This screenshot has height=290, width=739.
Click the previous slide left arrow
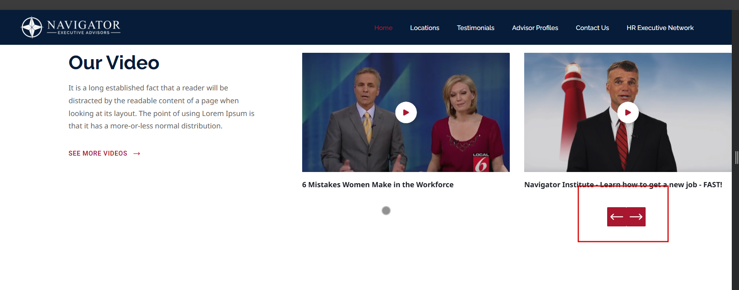pos(617,217)
